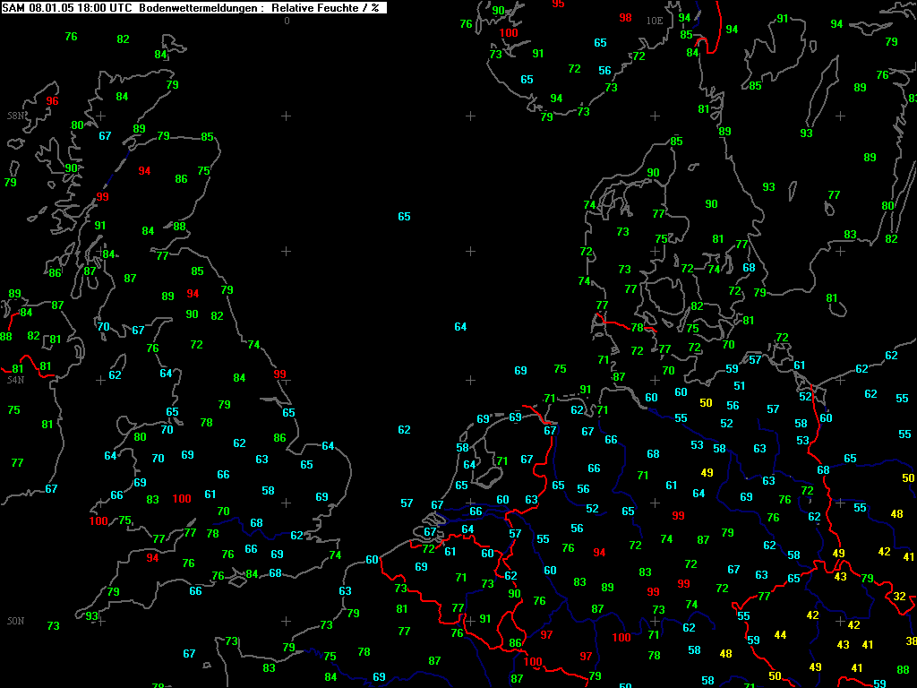Click the yellow 44 humidity reading
The width and height of the screenshot is (917, 688).
coord(780,635)
